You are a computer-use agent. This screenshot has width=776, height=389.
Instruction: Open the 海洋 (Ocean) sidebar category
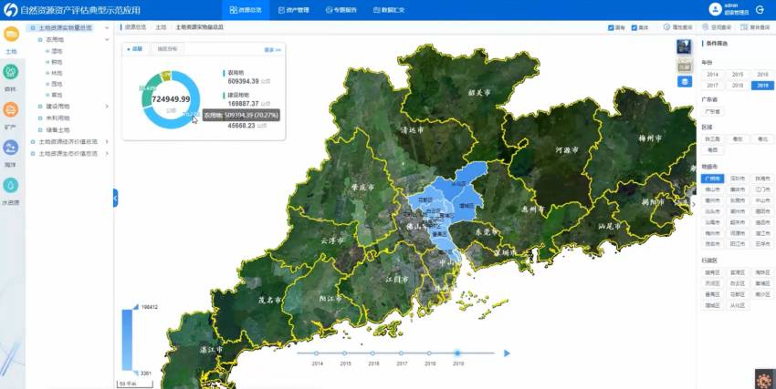(11, 149)
